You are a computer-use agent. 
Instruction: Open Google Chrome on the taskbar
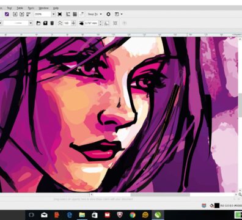click(x=133, y=215)
